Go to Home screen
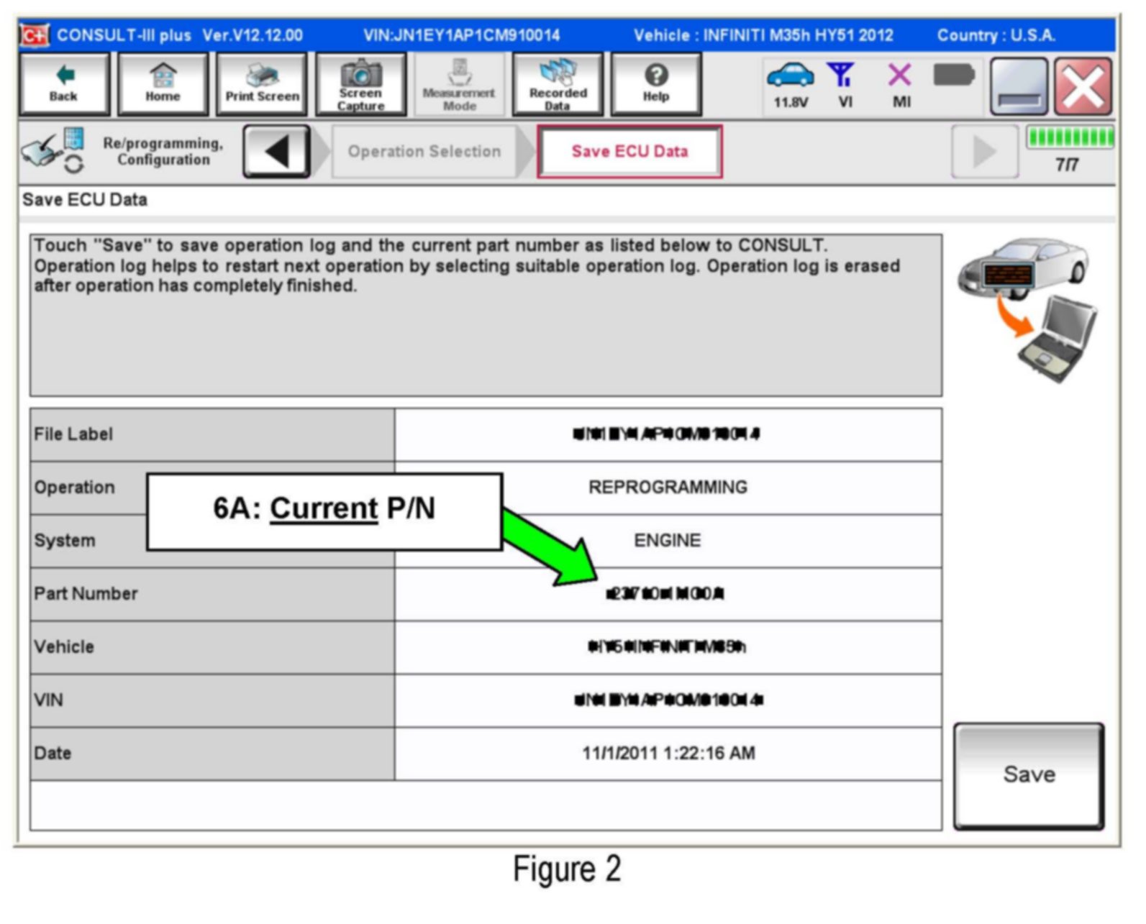Viewport: 1146px width, 924px height. point(163,84)
